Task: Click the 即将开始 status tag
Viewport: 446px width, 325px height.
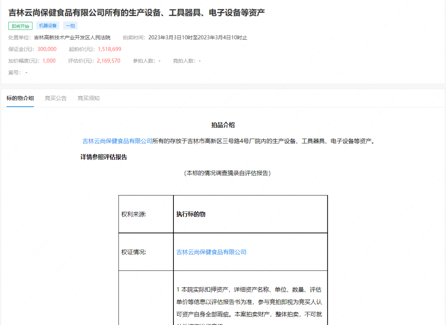Action: tap(20, 26)
